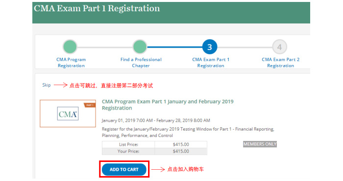Image resolution: width=343 pixels, height=181 pixels.
Task: Click the 'List Price:' label cell
Action: [x=128, y=144]
